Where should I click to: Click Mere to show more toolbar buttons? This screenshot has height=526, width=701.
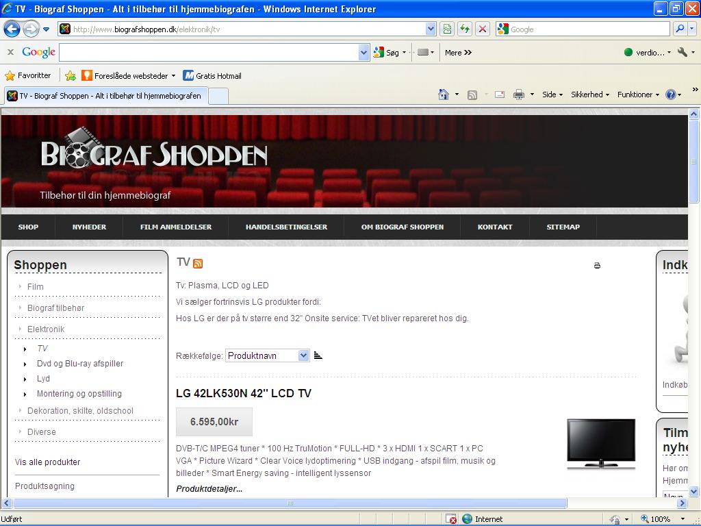click(458, 53)
